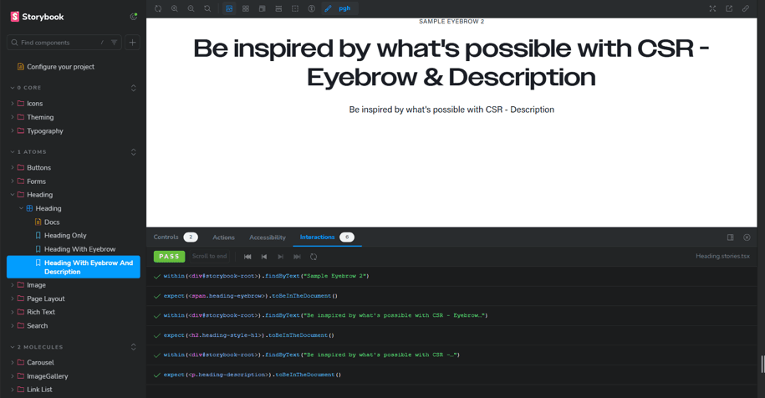The image size is (765, 398).
Task: Open the Heading With Eyebrow story
Action: click(x=79, y=249)
